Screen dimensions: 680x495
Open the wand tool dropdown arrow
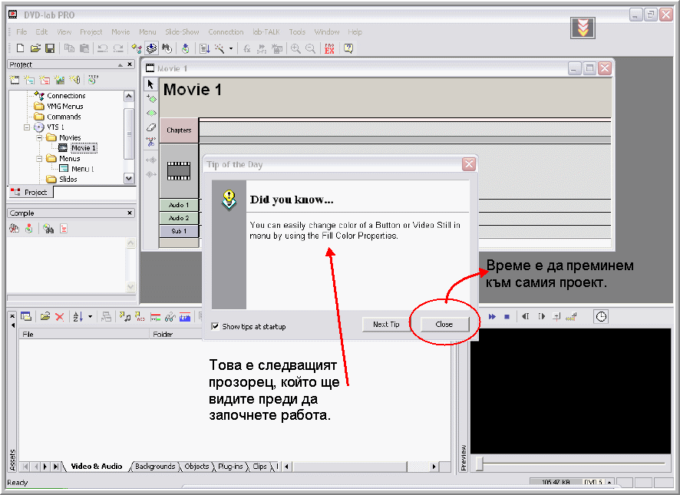pos(231,48)
